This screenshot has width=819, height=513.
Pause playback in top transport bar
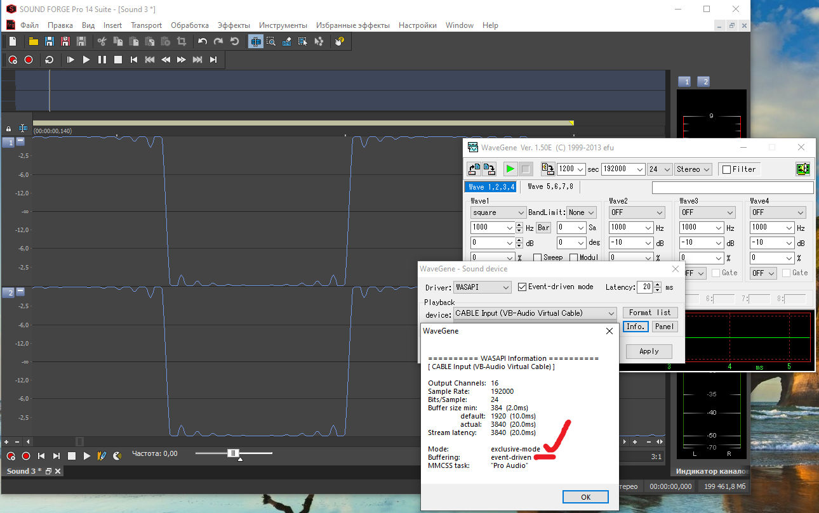coord(102,60)
